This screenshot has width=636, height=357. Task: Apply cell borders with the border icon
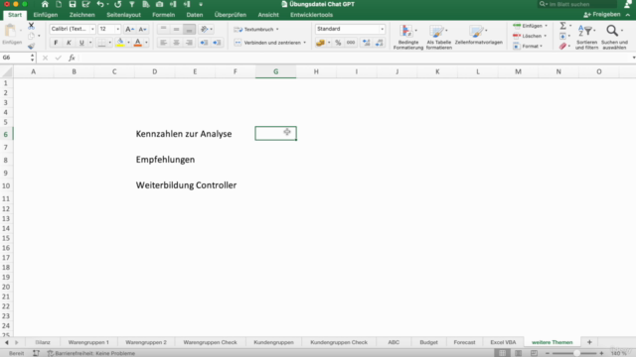click(101, 43)
